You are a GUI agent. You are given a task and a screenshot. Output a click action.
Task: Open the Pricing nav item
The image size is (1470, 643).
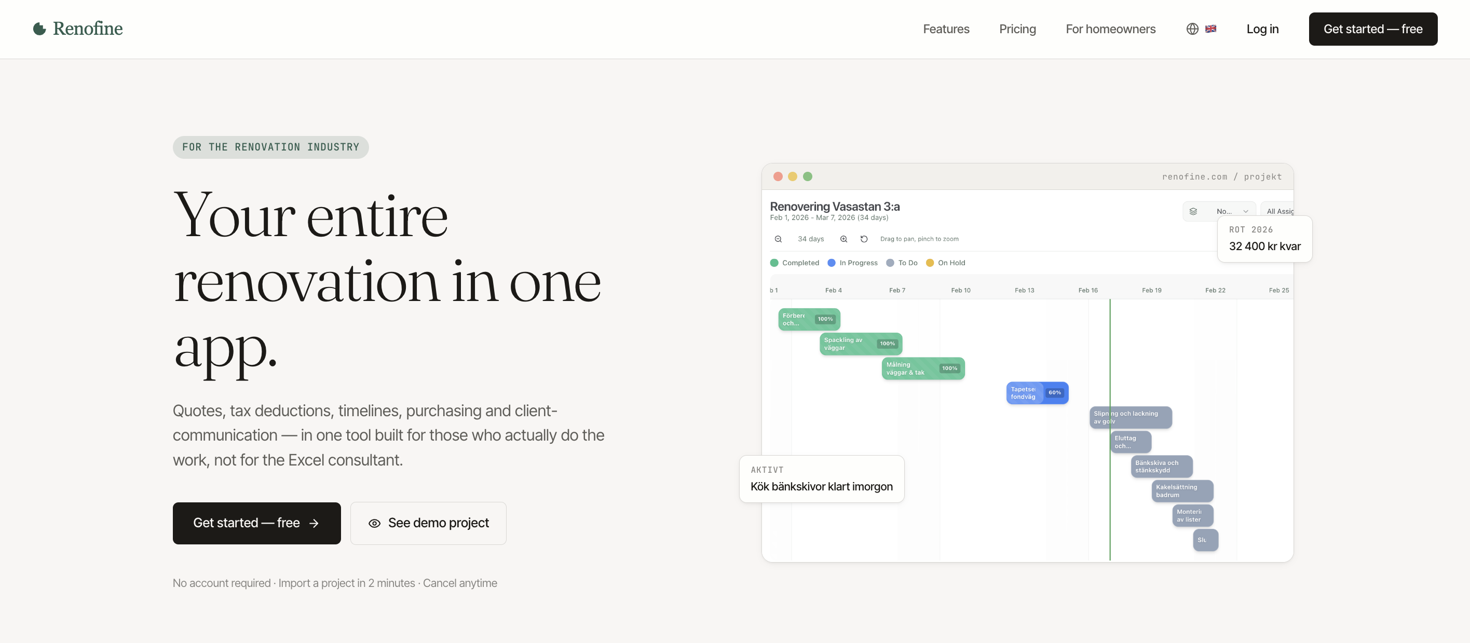tap(1017, 29)
